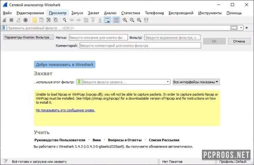Zoom out main window text
This screenshot has height=165, width=254.
coord(132,20)
